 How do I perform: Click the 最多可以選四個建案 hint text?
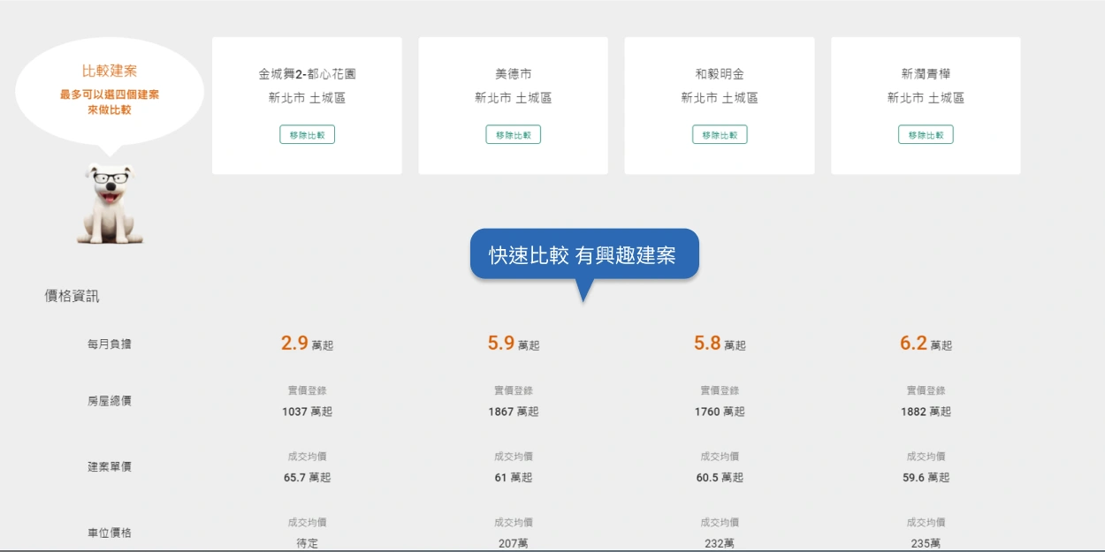(110, 95)
